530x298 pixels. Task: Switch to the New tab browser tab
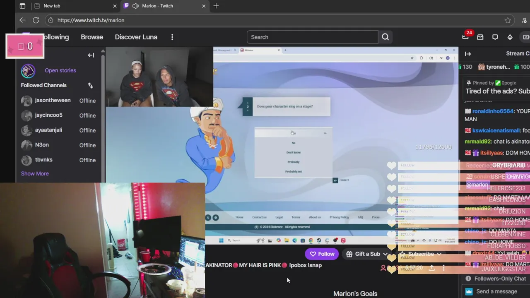pyautogui.click(x=75, y=6)
